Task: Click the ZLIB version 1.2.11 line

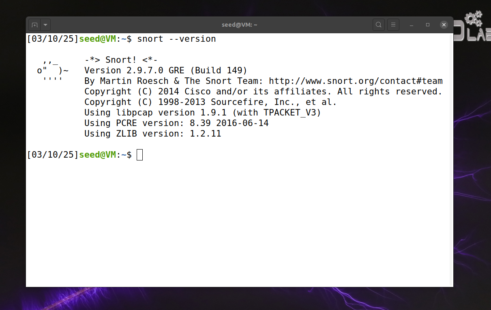Action: click(x=153, y=134)
